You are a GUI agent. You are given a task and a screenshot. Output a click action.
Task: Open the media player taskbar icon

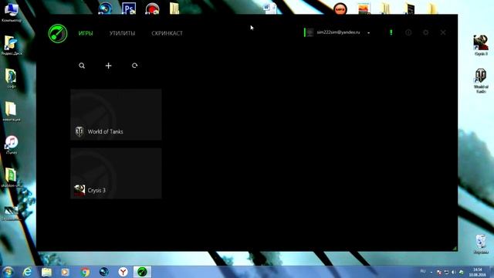[x=65, y=272]
